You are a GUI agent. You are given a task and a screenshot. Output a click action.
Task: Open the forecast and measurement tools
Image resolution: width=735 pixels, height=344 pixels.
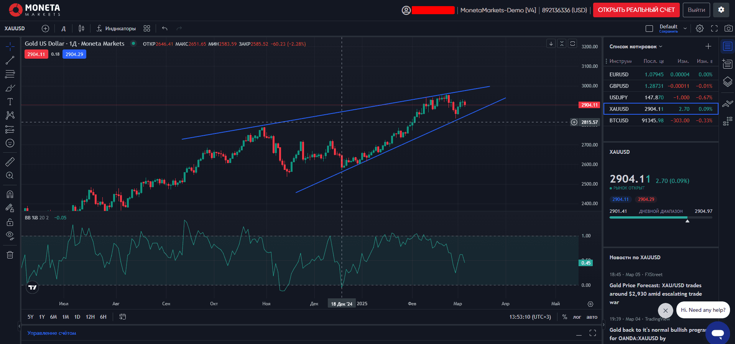click(x=10, y=129)
